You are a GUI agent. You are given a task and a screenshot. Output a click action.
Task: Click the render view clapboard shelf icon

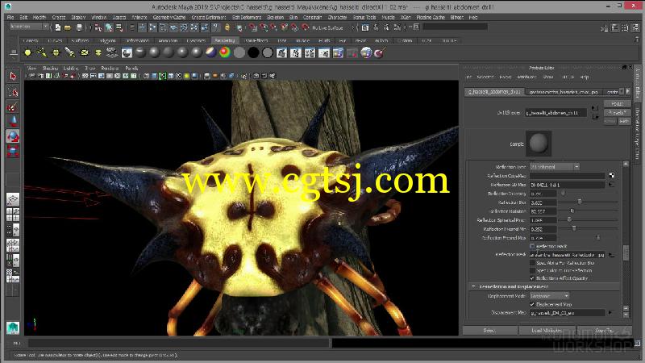[281, 52]
